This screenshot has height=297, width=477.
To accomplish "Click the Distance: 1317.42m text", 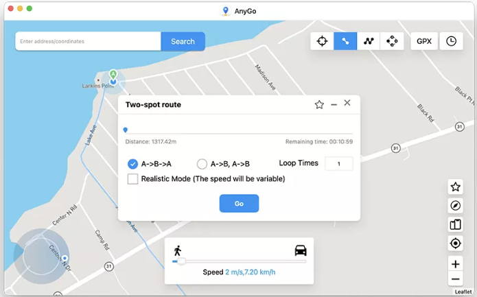I will pos(151,142).
